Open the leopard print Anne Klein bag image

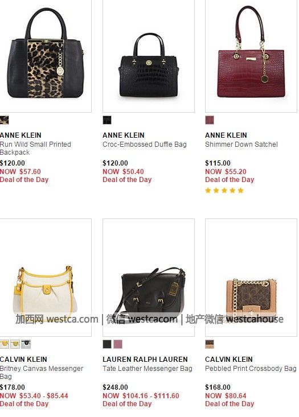[46, 56]
